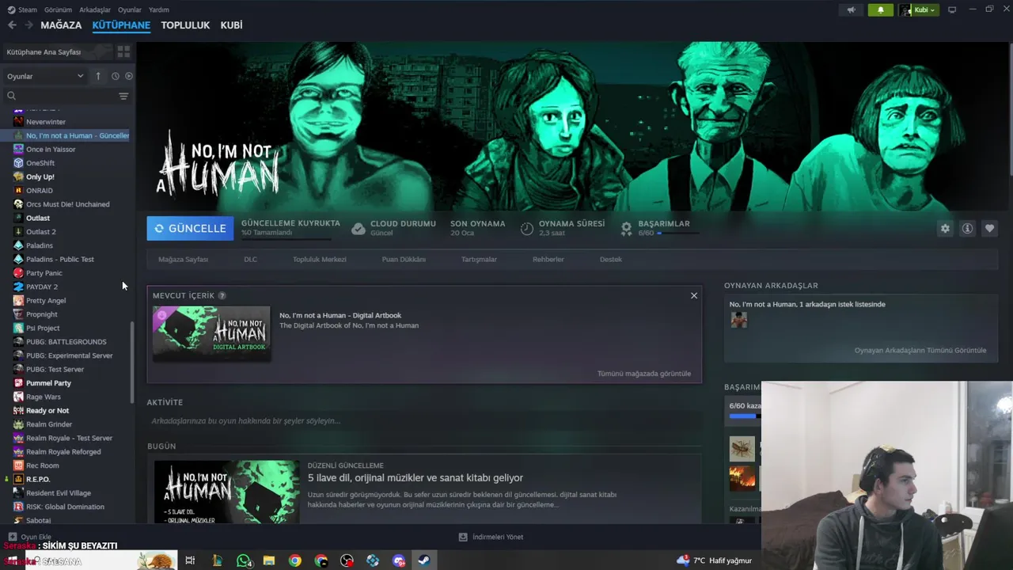Expand the Oyunlar category dropdown
Image resolution: width=1013 pixels, height=570 pixels.
45,76
